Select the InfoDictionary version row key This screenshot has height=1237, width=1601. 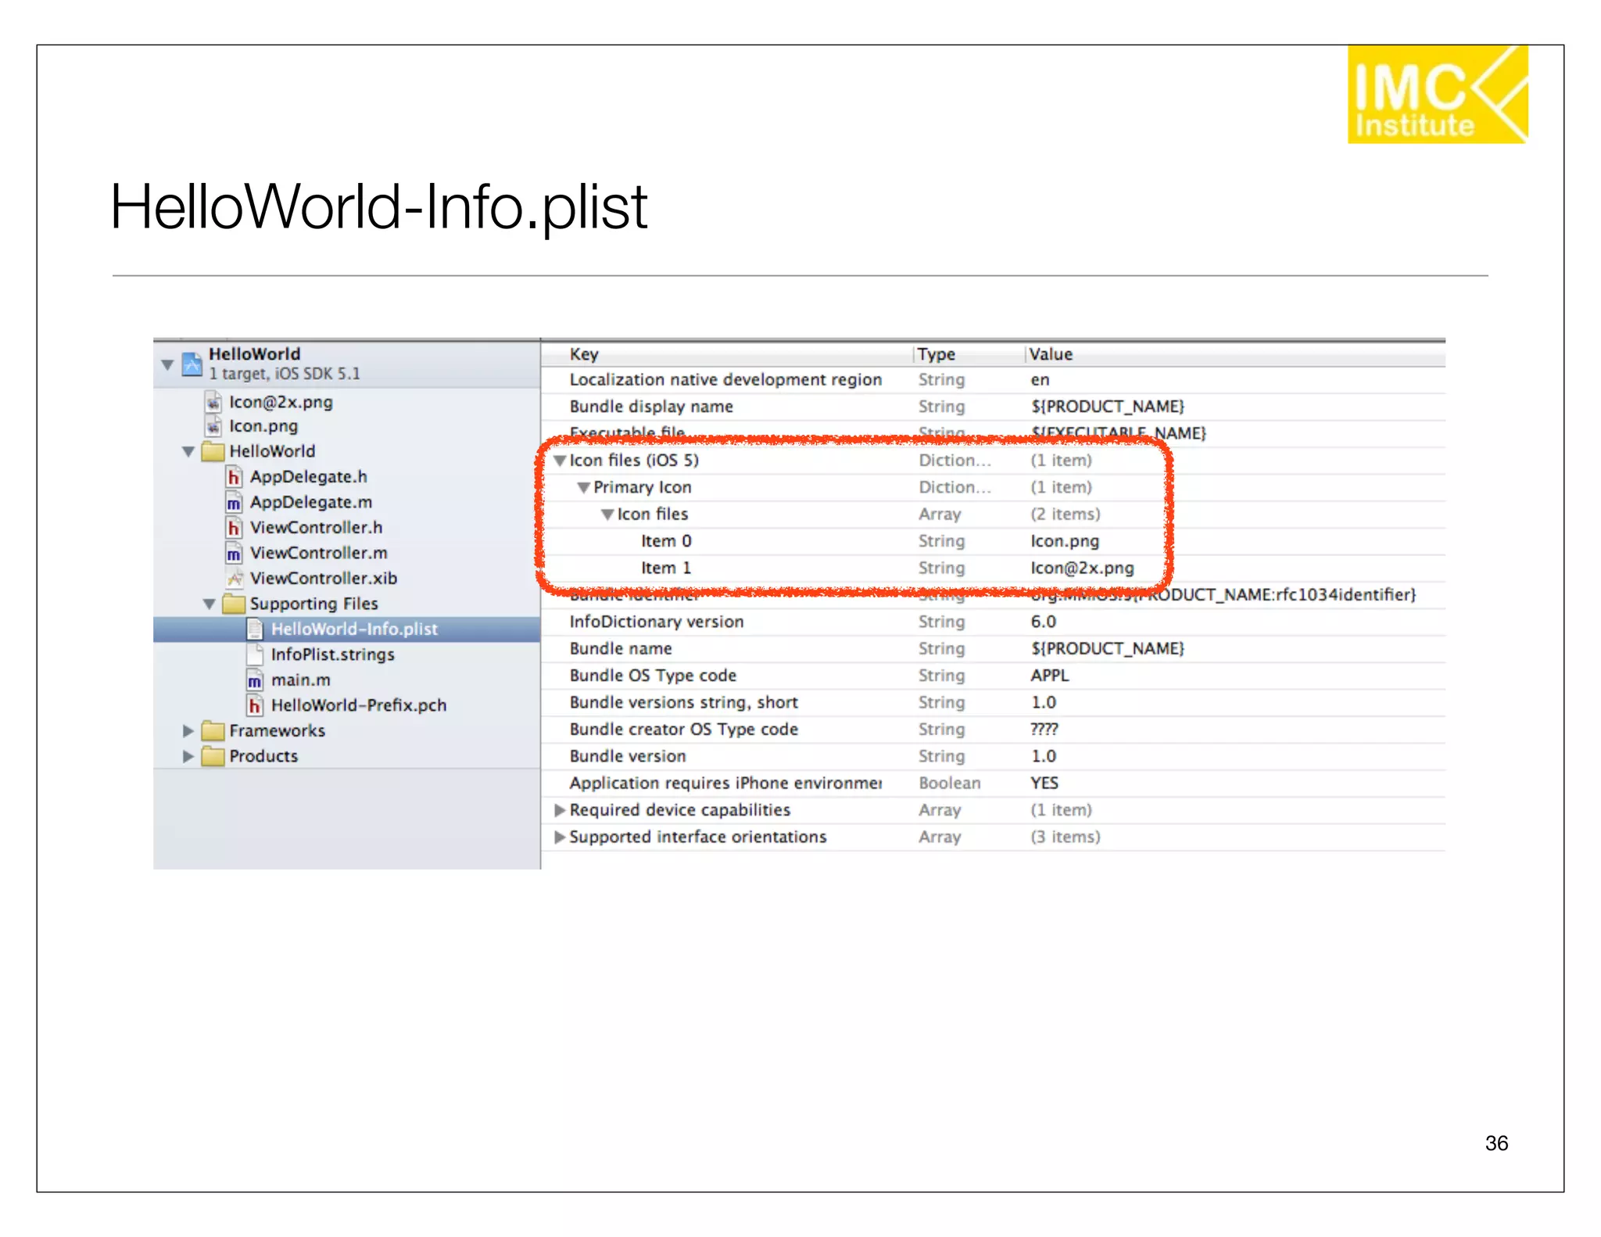click(x=657, y=622)
